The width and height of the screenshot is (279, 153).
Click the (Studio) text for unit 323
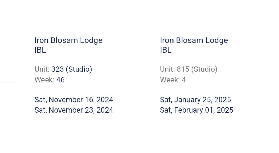click(x=79, y=69)
